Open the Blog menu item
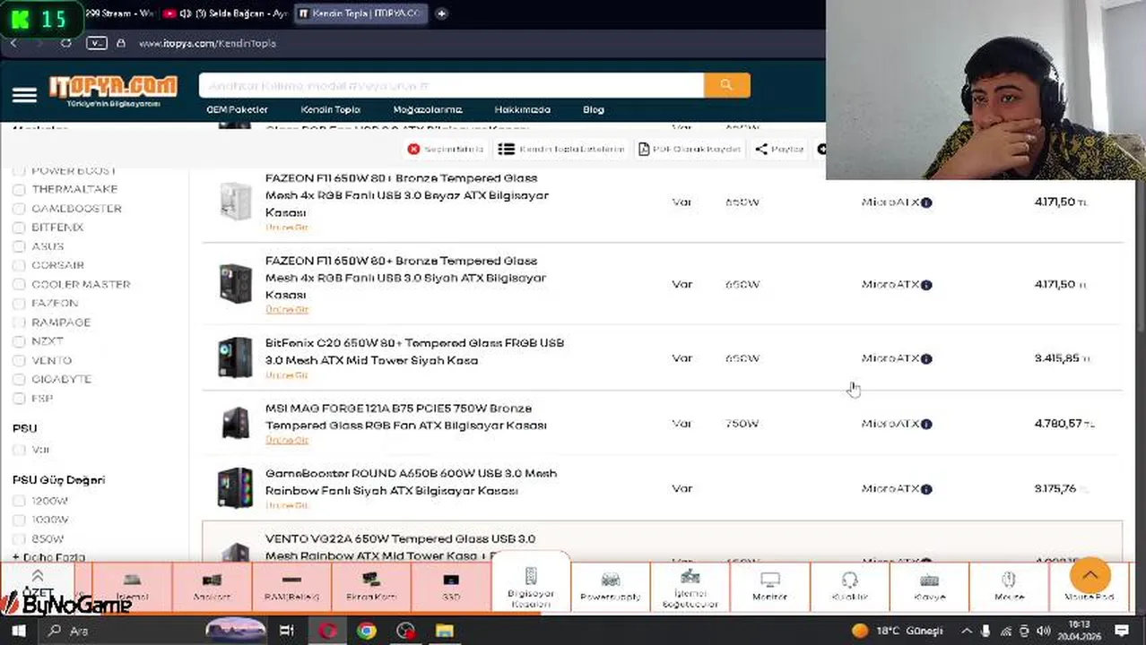The image size is (1146, 645). (x=594, y=109)
